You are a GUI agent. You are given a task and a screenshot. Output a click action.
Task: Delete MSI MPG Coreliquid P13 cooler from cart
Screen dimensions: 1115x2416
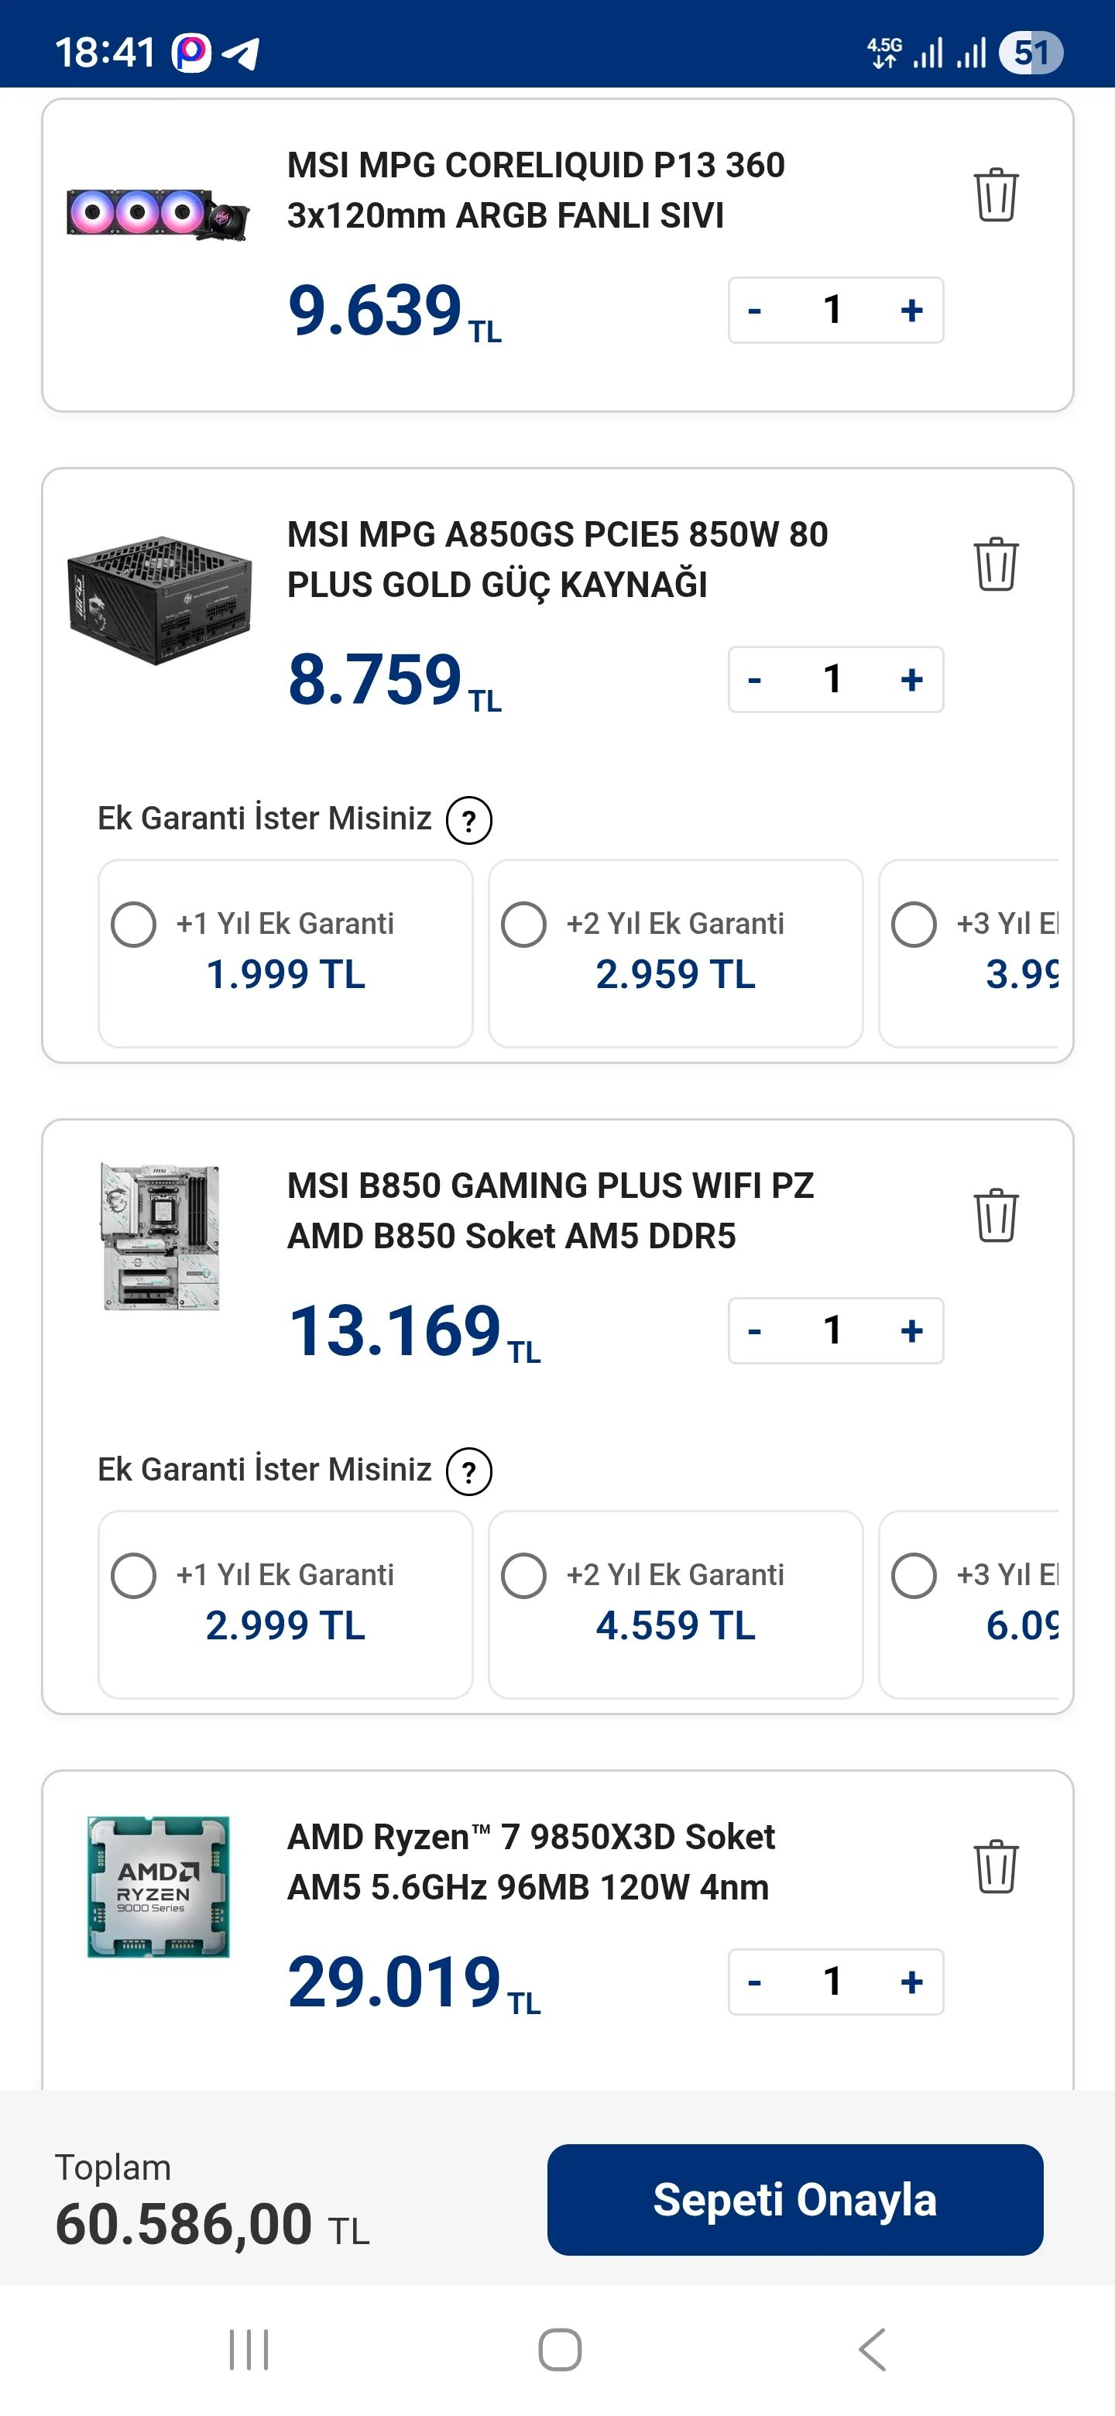click(x=995, y=194)
